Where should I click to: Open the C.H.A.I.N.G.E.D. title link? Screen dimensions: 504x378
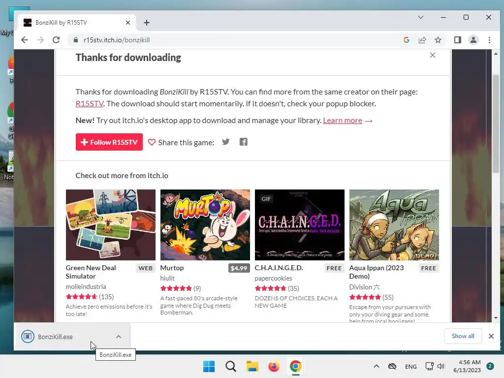[279, 268]
